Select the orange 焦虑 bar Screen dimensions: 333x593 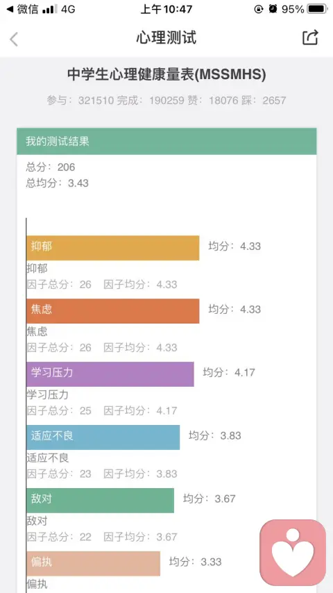click(x=113, y=311)
